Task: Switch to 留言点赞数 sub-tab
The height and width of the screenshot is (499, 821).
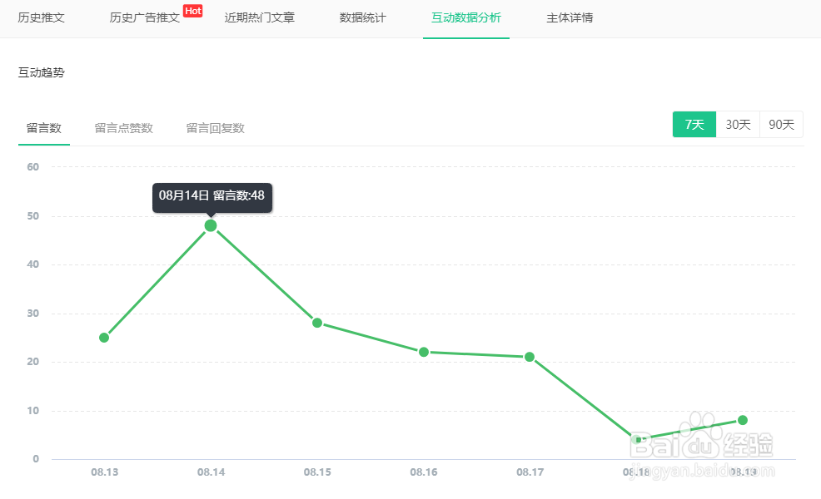Action: click(123, 128)
